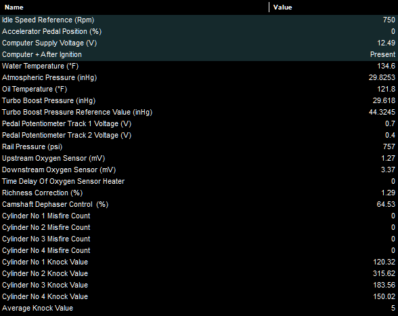398x316 pixels.
Task: Select the Richness Correction row
Action: (199, 193)
